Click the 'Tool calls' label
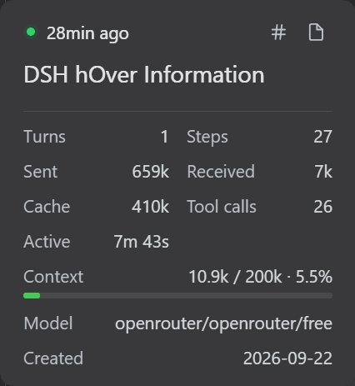The width and height of the screenshot is (355, 386). [x=222, y=207]
